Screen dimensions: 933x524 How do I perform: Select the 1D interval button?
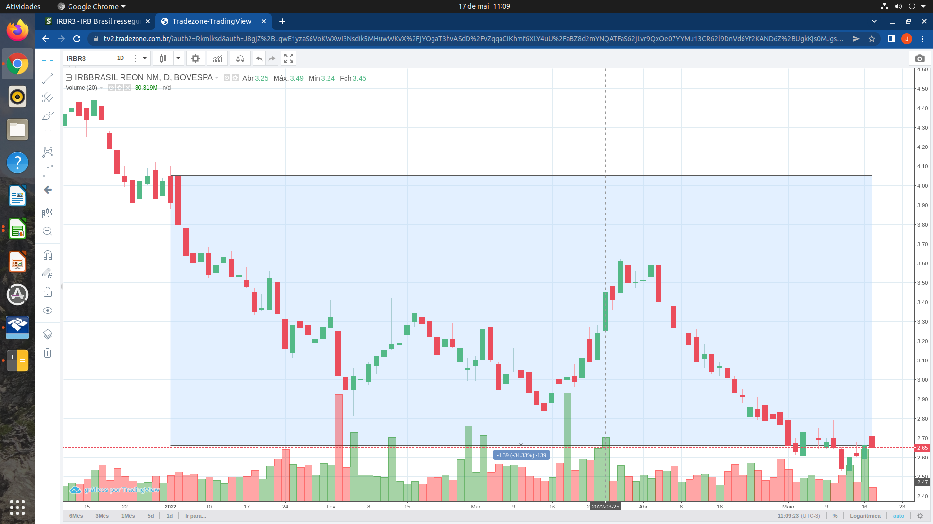tap(121, 58)
